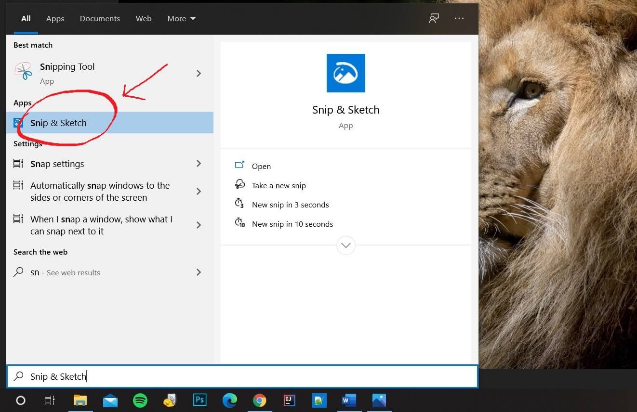Image resolution: width=637 pixels, height=412 pixels.
Task: Open Snip & Sketch from preview pane
Action: pos(261,166)
